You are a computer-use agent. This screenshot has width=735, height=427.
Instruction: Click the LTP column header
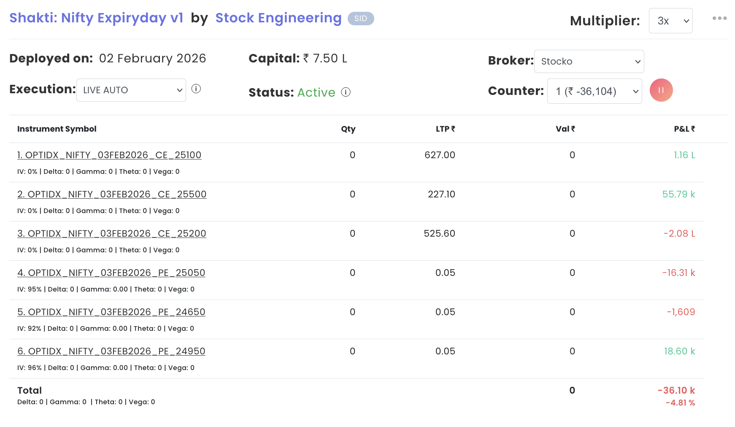tap(445, 129)
